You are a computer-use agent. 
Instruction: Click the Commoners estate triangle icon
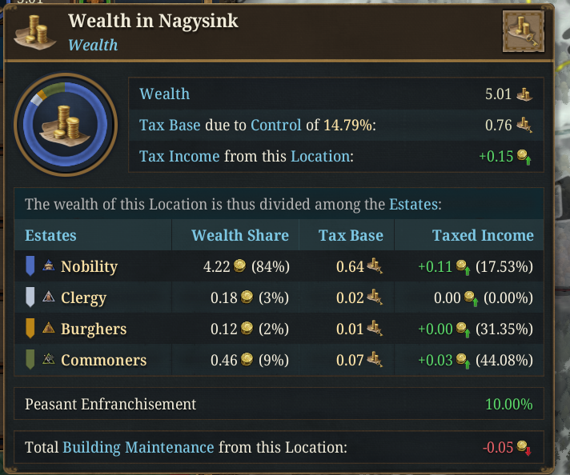tap(49, 360)
